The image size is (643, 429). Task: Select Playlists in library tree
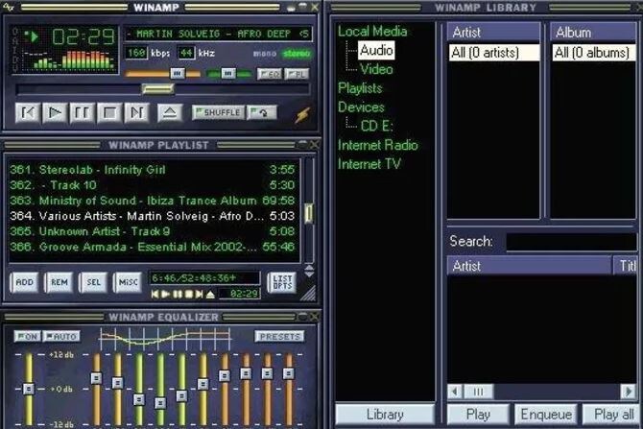[x=360, y=87]
